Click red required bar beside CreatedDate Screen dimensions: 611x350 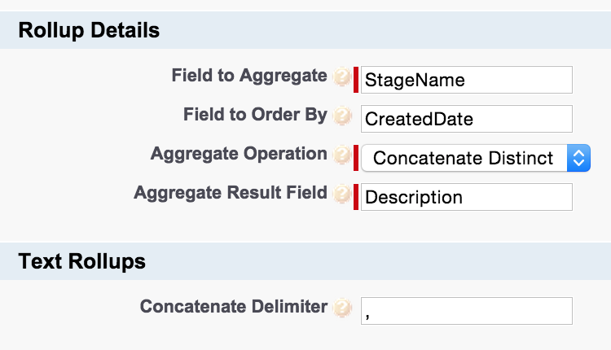[356, 119]
